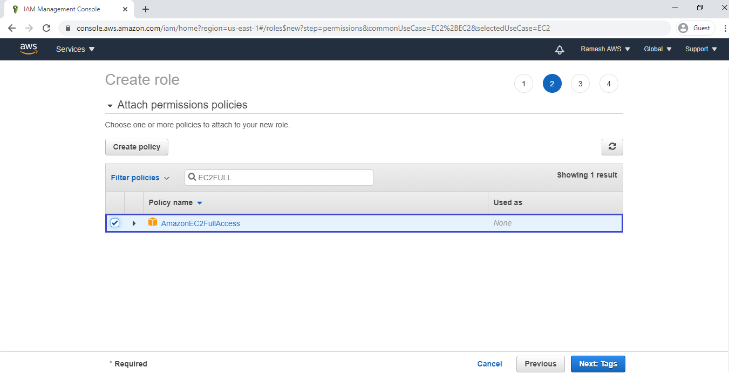Click the refresh policies icon button
Image resolution: width=729 pixels, height=374 pixels.
[x=612, y=147]
